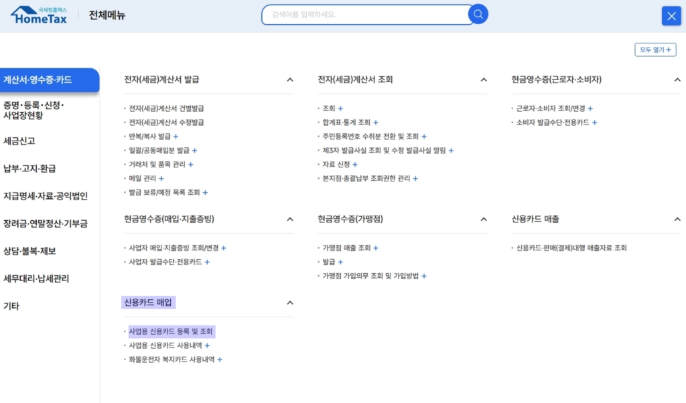Open 신용카드·판매(결제)대행 매출자료 조회 link
Viewport: 686px width, 403px height.
[x=571, y=248]
